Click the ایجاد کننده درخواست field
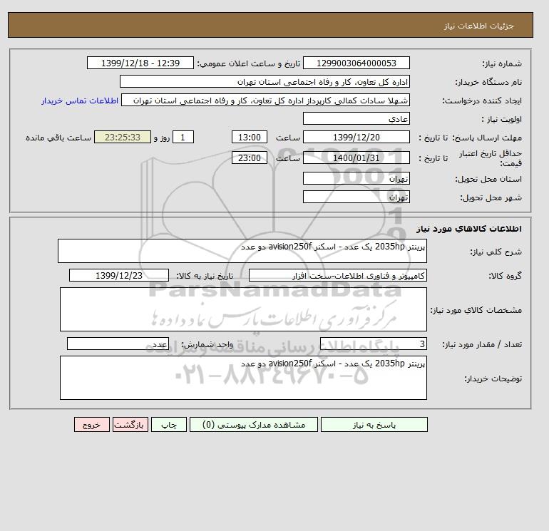The height and width of the screenshot is (531, 549). coord(265,100)
